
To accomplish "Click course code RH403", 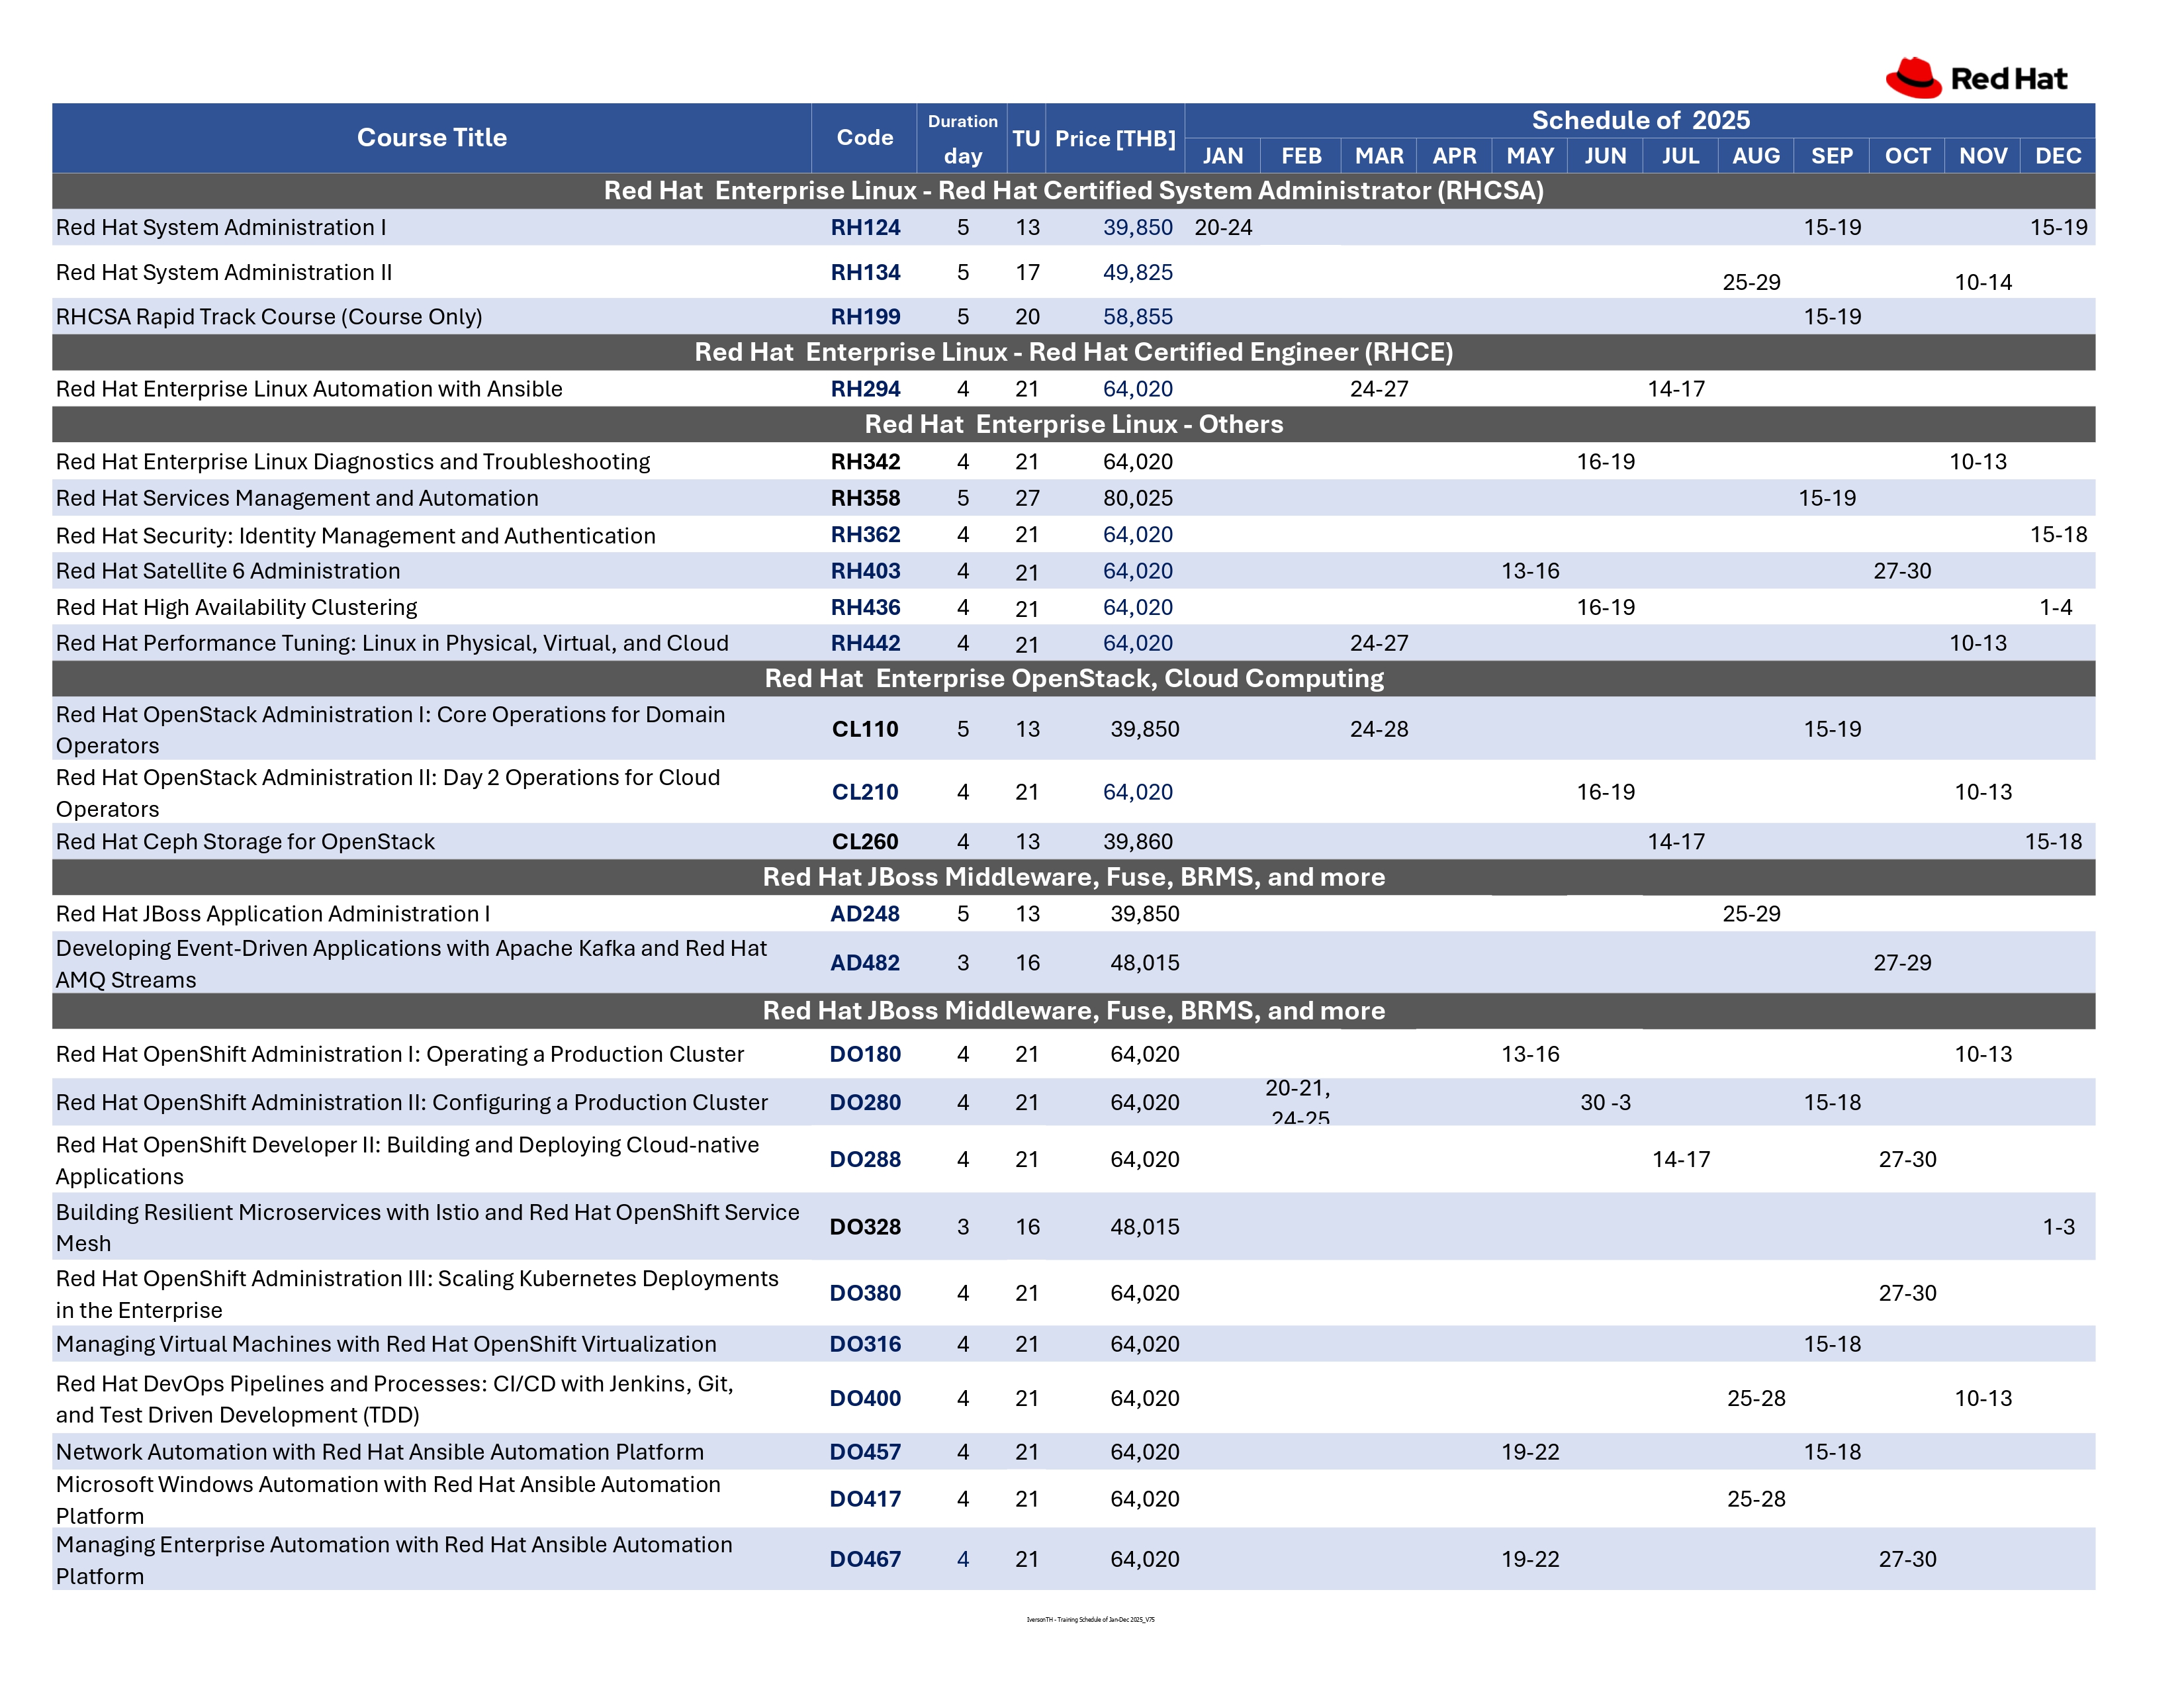I will pyautogui.click(x=865, y=571).
